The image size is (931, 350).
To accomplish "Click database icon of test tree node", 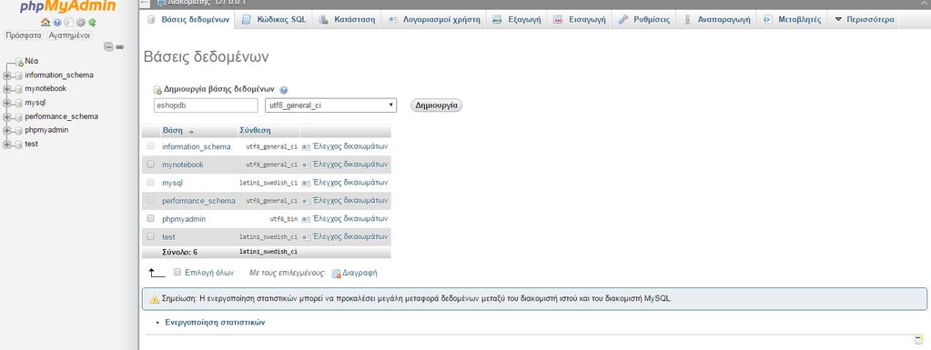I will [18, 145].
